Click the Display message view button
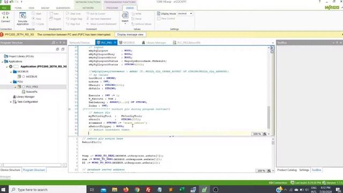343x193 pixels. 130,34
